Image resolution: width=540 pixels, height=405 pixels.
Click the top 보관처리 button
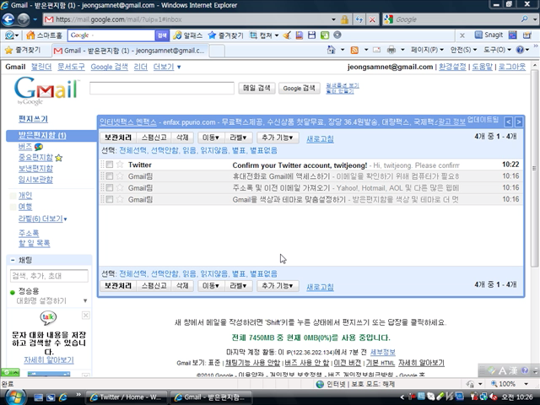pyautogui.click(x=118, y=138)
